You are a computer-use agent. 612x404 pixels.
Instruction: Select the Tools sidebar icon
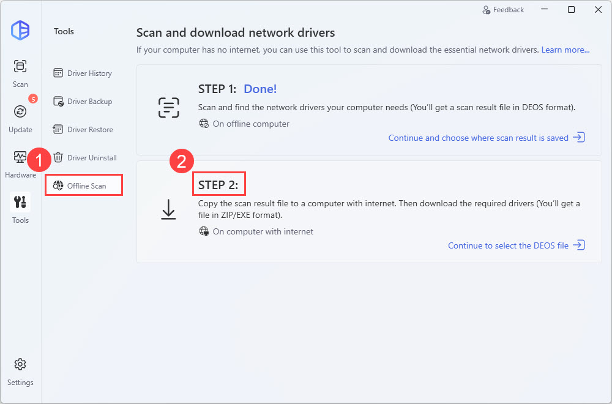(x=20, y=208)
